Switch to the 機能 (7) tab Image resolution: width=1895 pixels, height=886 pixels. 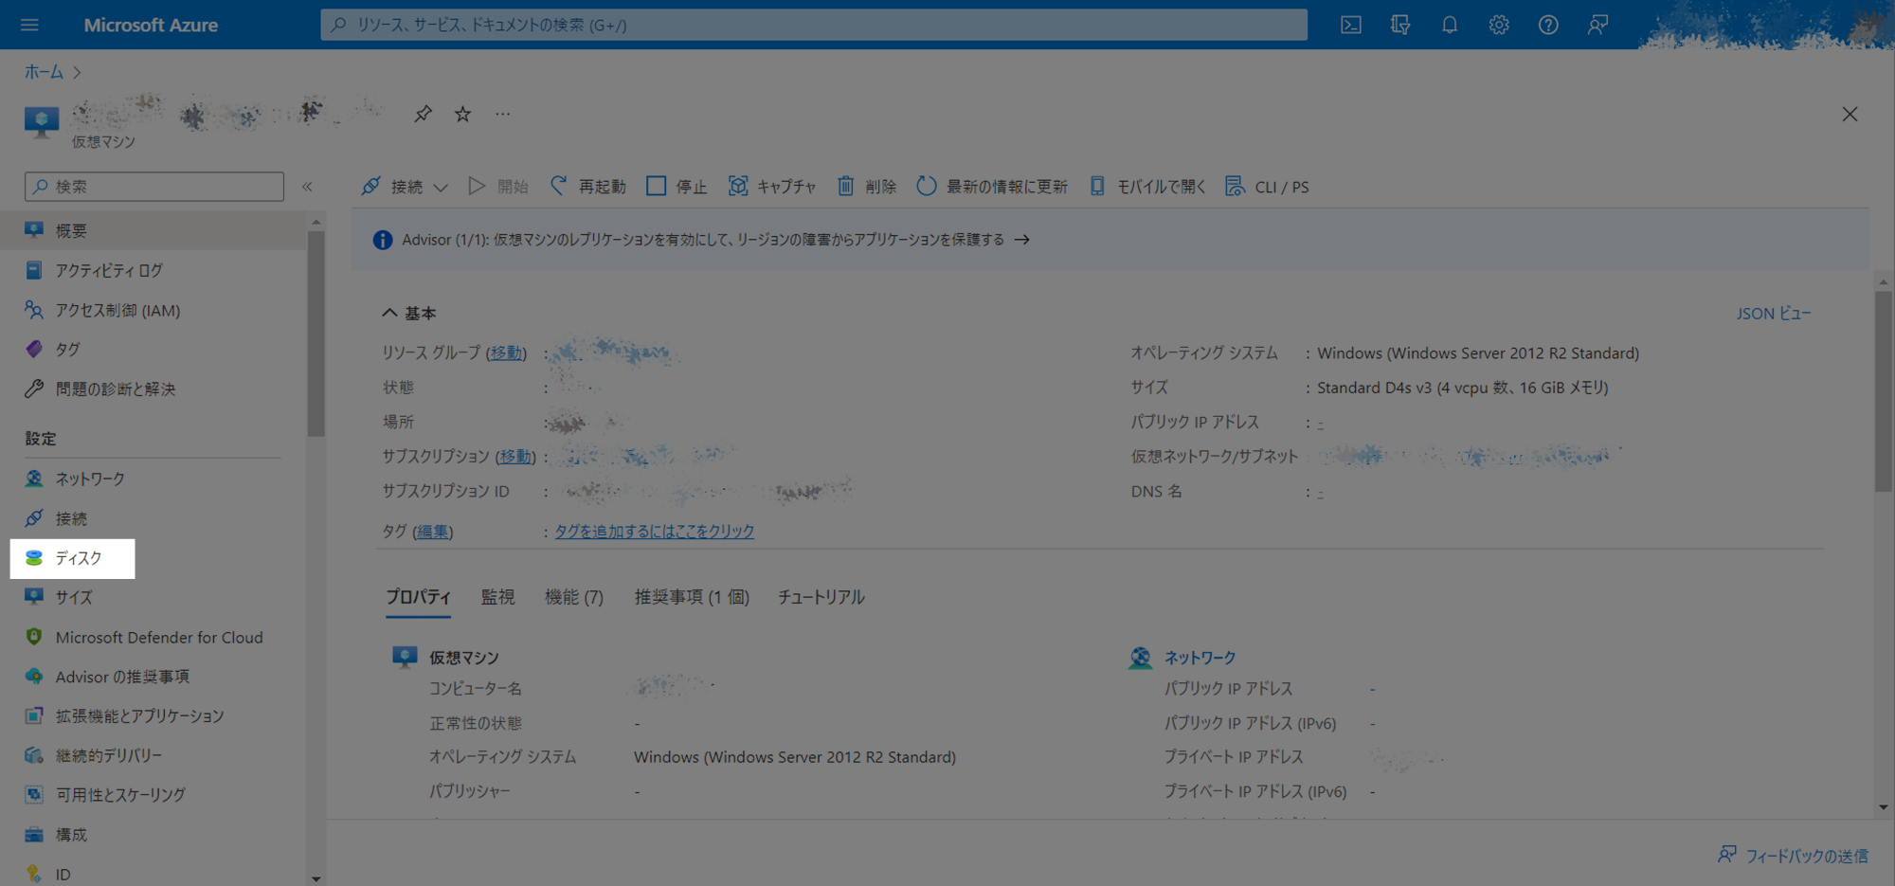point(574,597)
